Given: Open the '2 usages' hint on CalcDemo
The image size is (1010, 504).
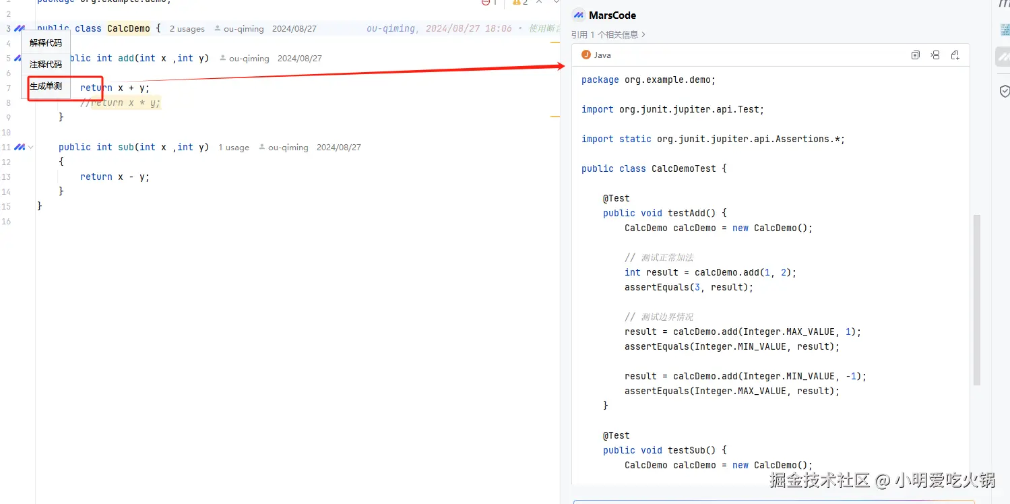Looking at the screenshot, I should [x=187, y=29].
